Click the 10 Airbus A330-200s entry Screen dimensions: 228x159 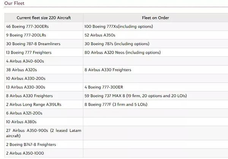26,78
